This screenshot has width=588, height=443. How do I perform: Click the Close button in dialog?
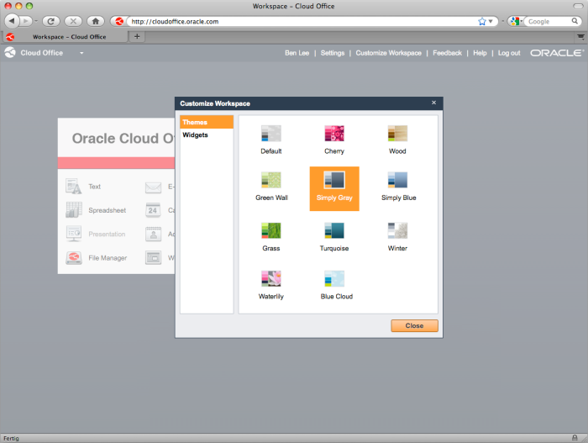pos(414,325)
